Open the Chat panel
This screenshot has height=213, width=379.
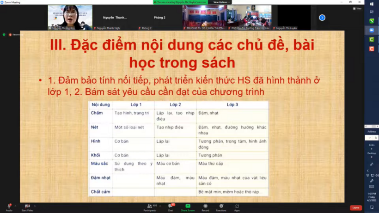click(170, 206)
